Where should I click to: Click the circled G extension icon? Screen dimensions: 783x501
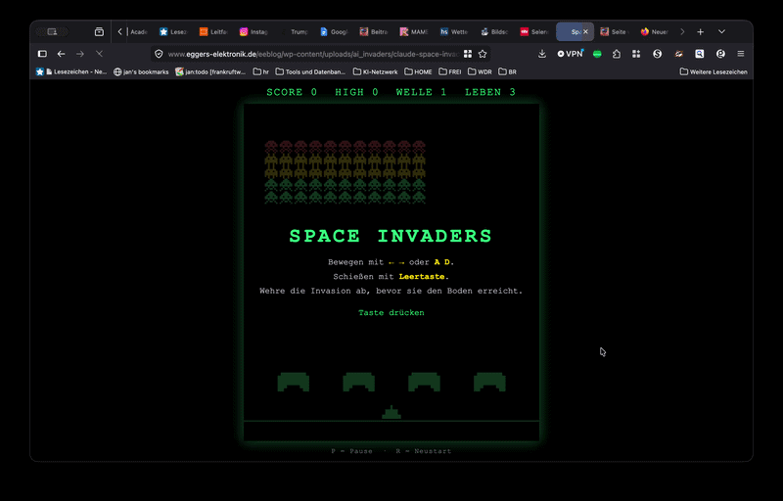tap(720, 54)
